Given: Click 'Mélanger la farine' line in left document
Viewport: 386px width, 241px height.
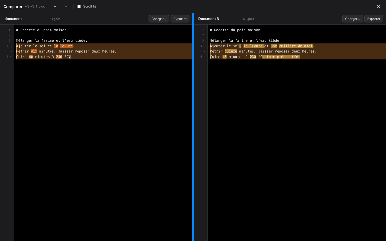Looking at the screenshot, I should 51,40.
